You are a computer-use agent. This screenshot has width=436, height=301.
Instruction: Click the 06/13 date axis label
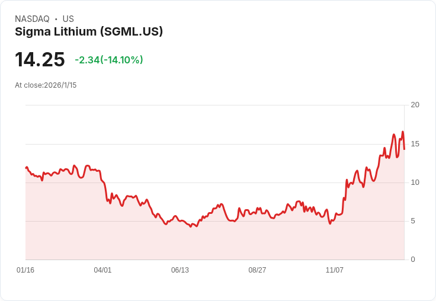pos(180,270)
